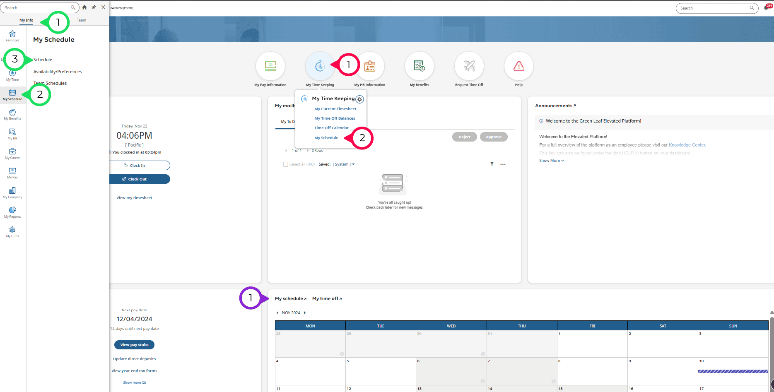774x392 pixels.
Task: Expand Show More under Announcements
Action: tap(552, 161)
